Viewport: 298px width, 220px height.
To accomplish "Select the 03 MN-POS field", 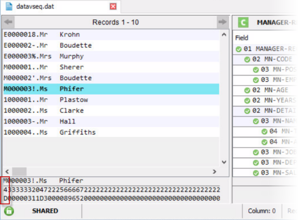I will [266, 70].
